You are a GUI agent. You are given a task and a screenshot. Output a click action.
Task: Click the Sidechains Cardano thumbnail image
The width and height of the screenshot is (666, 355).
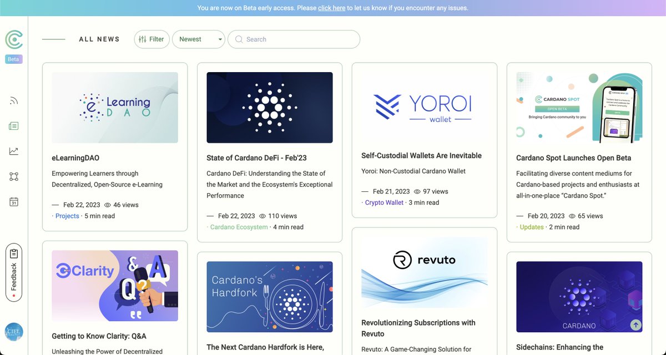(x=579, y=297)
